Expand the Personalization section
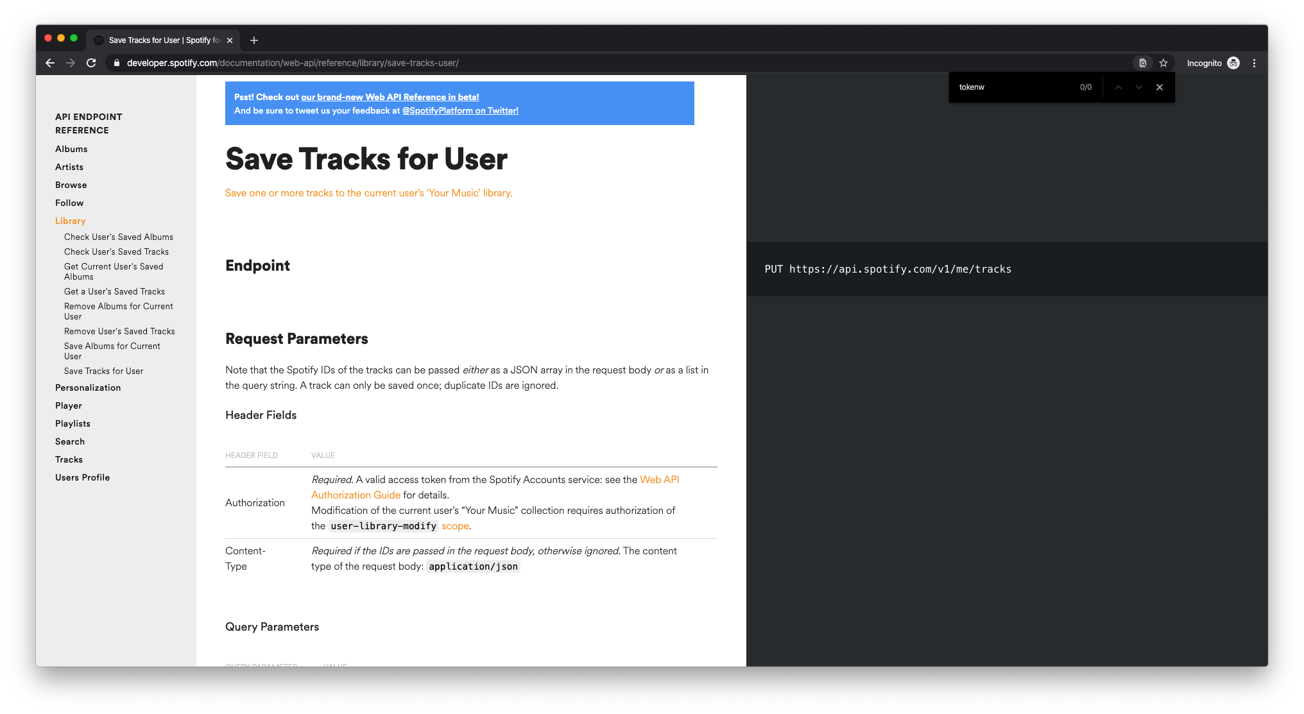This screenshot has height=714, width=1304. point(88,387)
